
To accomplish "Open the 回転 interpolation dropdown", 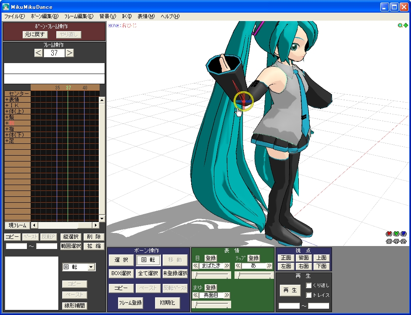I will click(91, 267).
